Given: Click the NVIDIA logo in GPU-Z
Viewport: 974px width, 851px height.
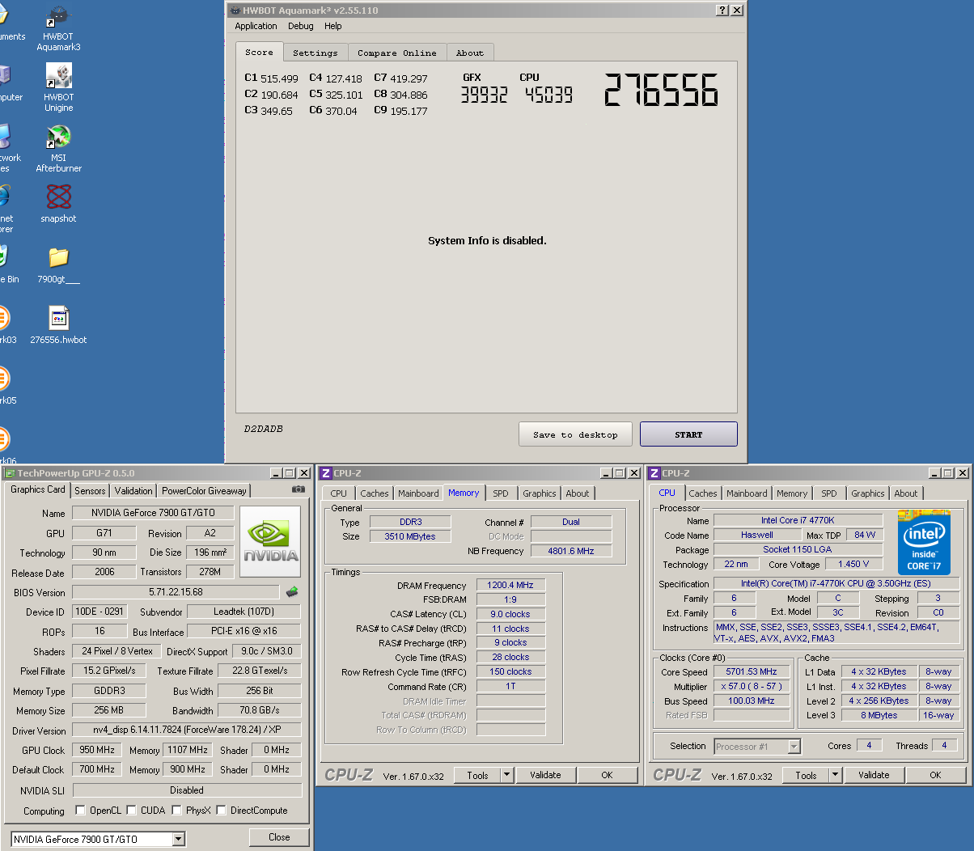Looking at the screenshot, I should (x=271, y=541).
